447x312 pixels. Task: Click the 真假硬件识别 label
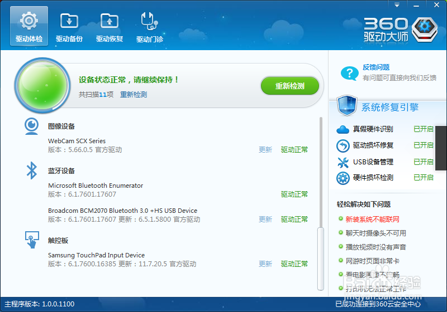coord(373,129)
